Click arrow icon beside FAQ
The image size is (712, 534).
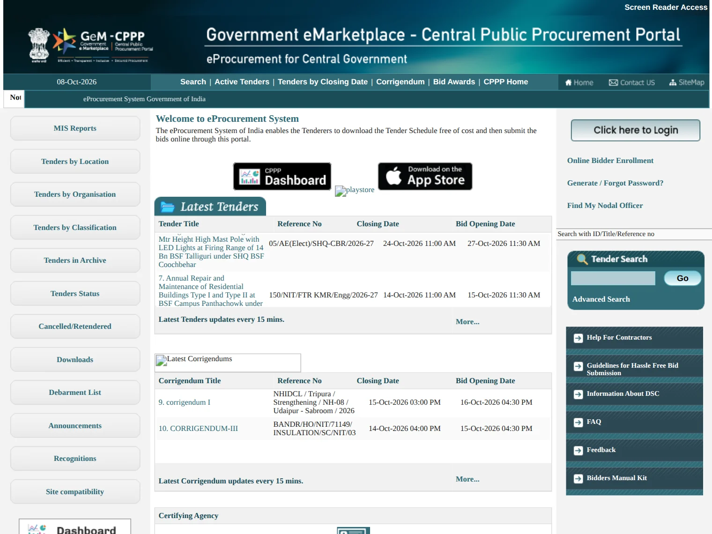pos(578,422)
